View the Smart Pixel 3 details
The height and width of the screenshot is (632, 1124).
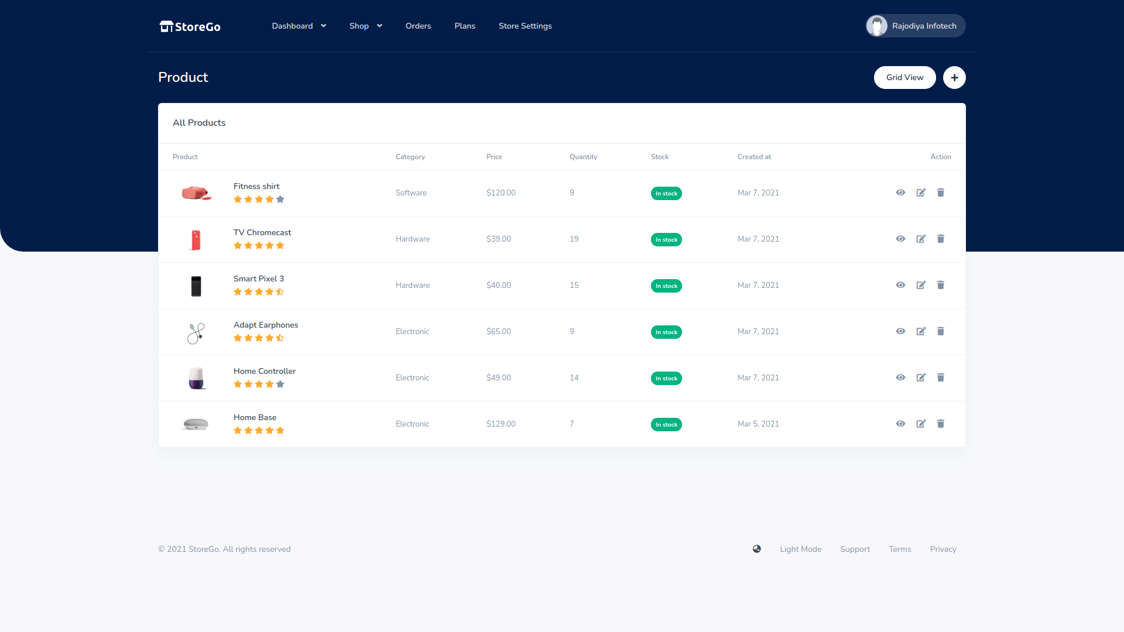coord(900,285)
